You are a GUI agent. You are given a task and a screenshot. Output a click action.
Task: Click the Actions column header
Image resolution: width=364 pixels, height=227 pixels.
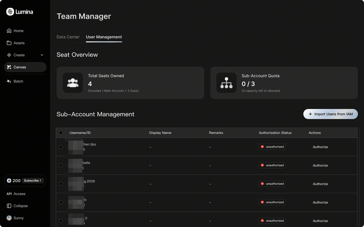315,133
